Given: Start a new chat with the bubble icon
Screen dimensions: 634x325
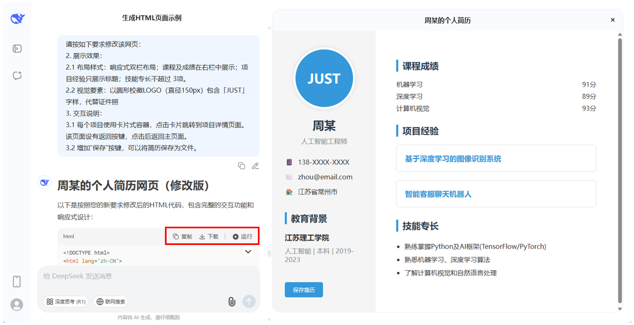Looking at the screenshot, I should (17, 76).
